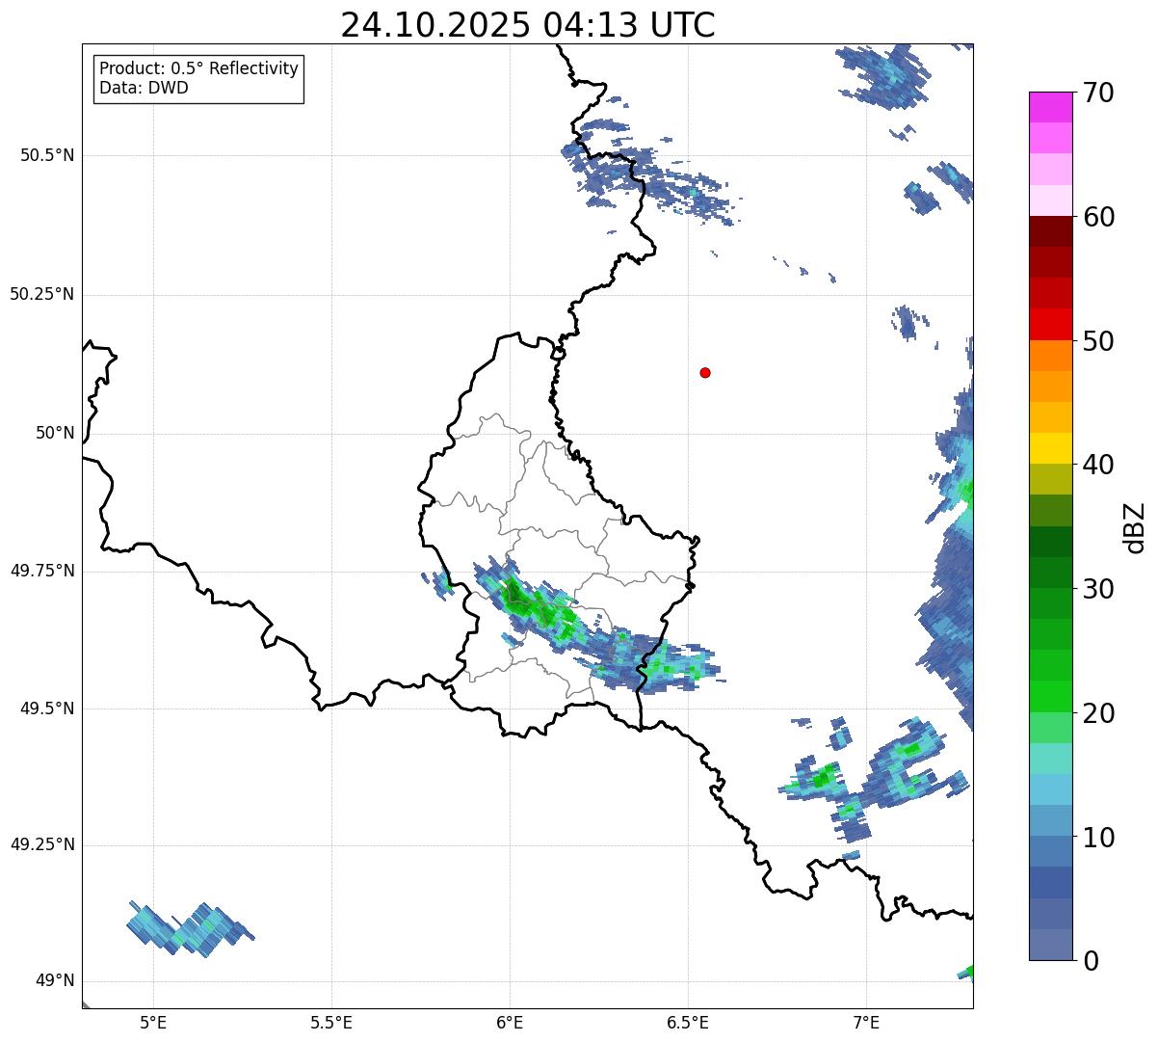Click the colorbar tick value 10

coord(1098,838)
